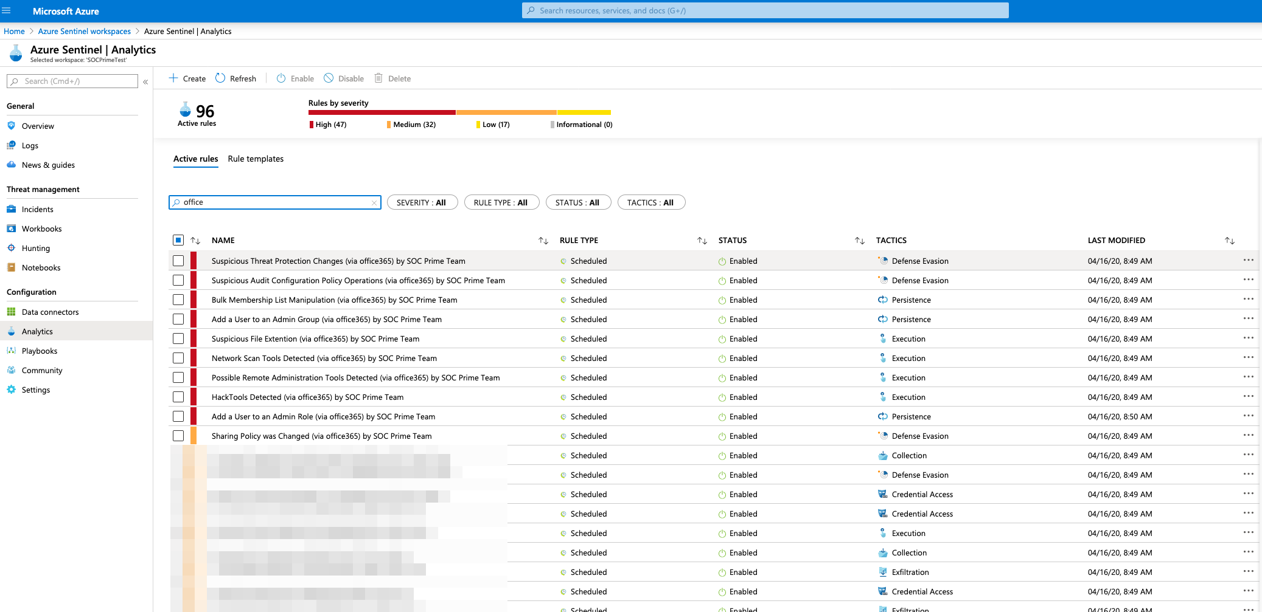Viewport: 1262px width, 612px height.
Task: Toggle the select-all rules checkbox in header
Action: coord(178,240)
